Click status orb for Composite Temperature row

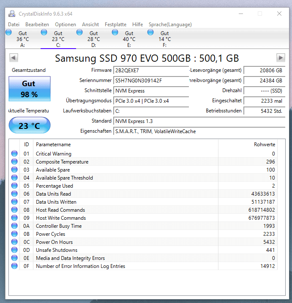(14, 161)
